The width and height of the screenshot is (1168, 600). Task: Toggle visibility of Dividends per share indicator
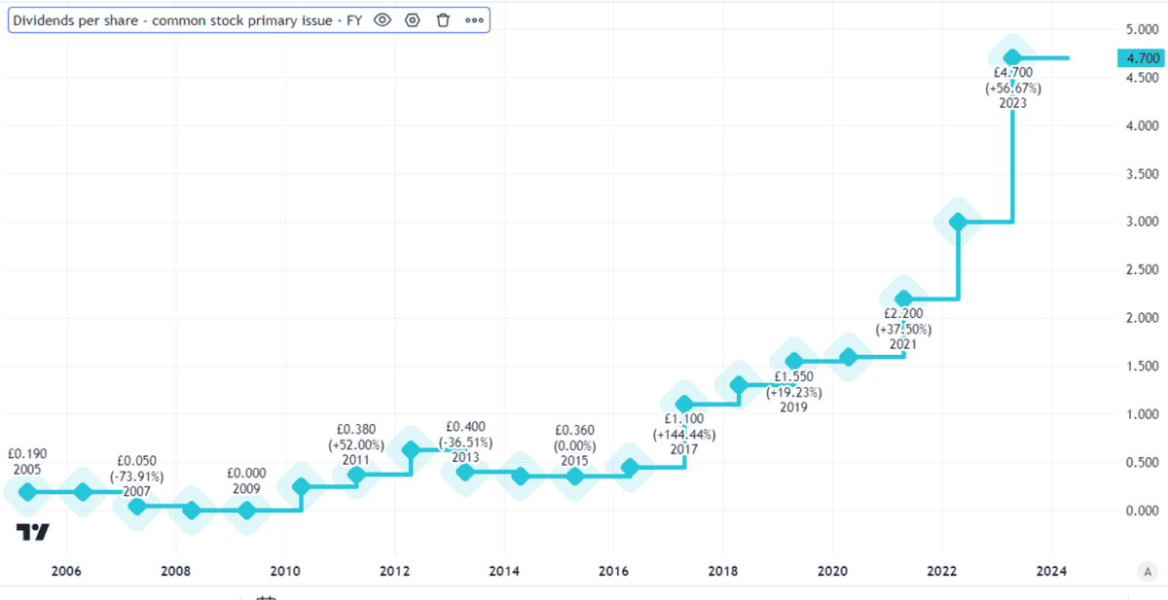[x=383, y=20]
